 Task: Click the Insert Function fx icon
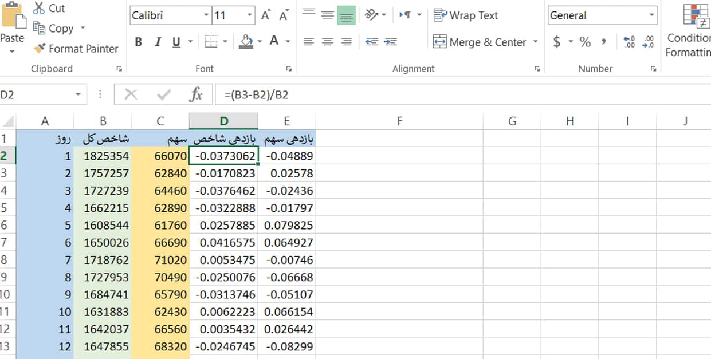[x=196, y=94]
